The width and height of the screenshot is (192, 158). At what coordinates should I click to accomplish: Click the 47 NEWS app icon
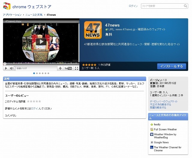point(93,30)
